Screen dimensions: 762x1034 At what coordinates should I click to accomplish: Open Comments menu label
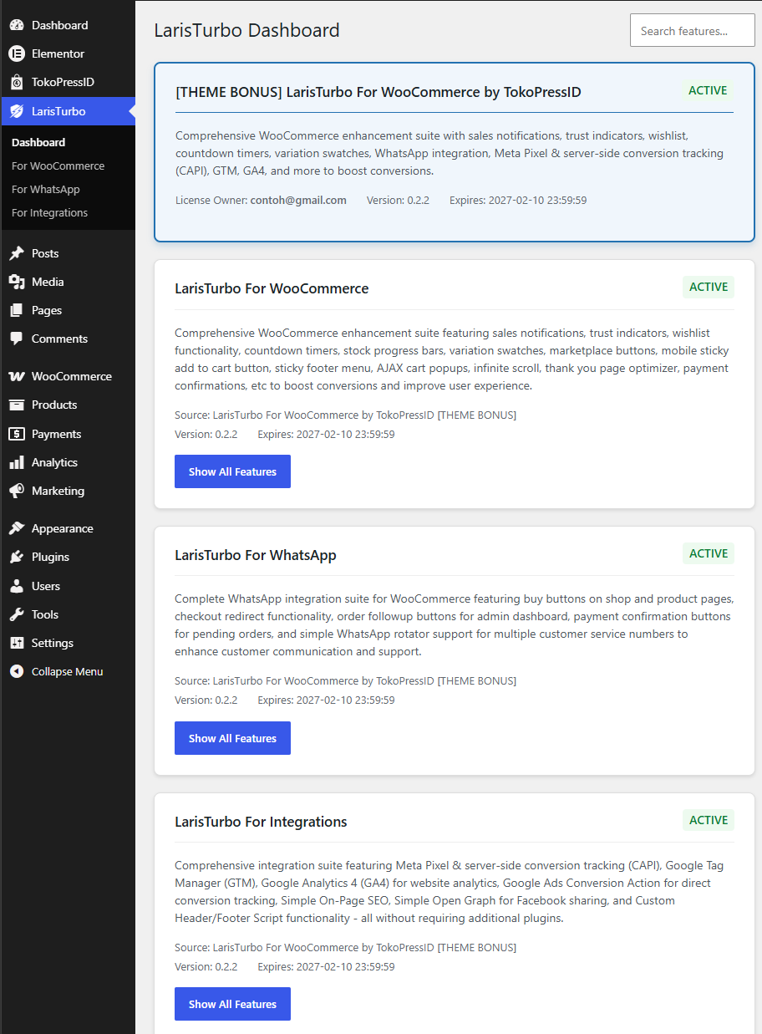59,339
